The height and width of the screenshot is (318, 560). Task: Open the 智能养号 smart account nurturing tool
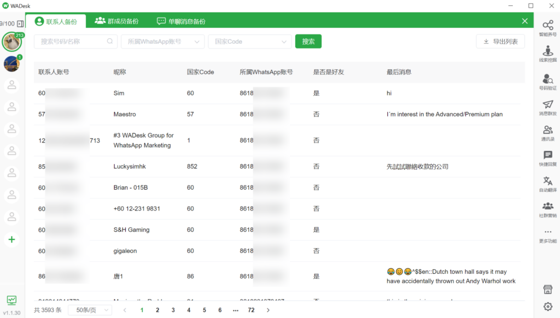pos(547,28)
